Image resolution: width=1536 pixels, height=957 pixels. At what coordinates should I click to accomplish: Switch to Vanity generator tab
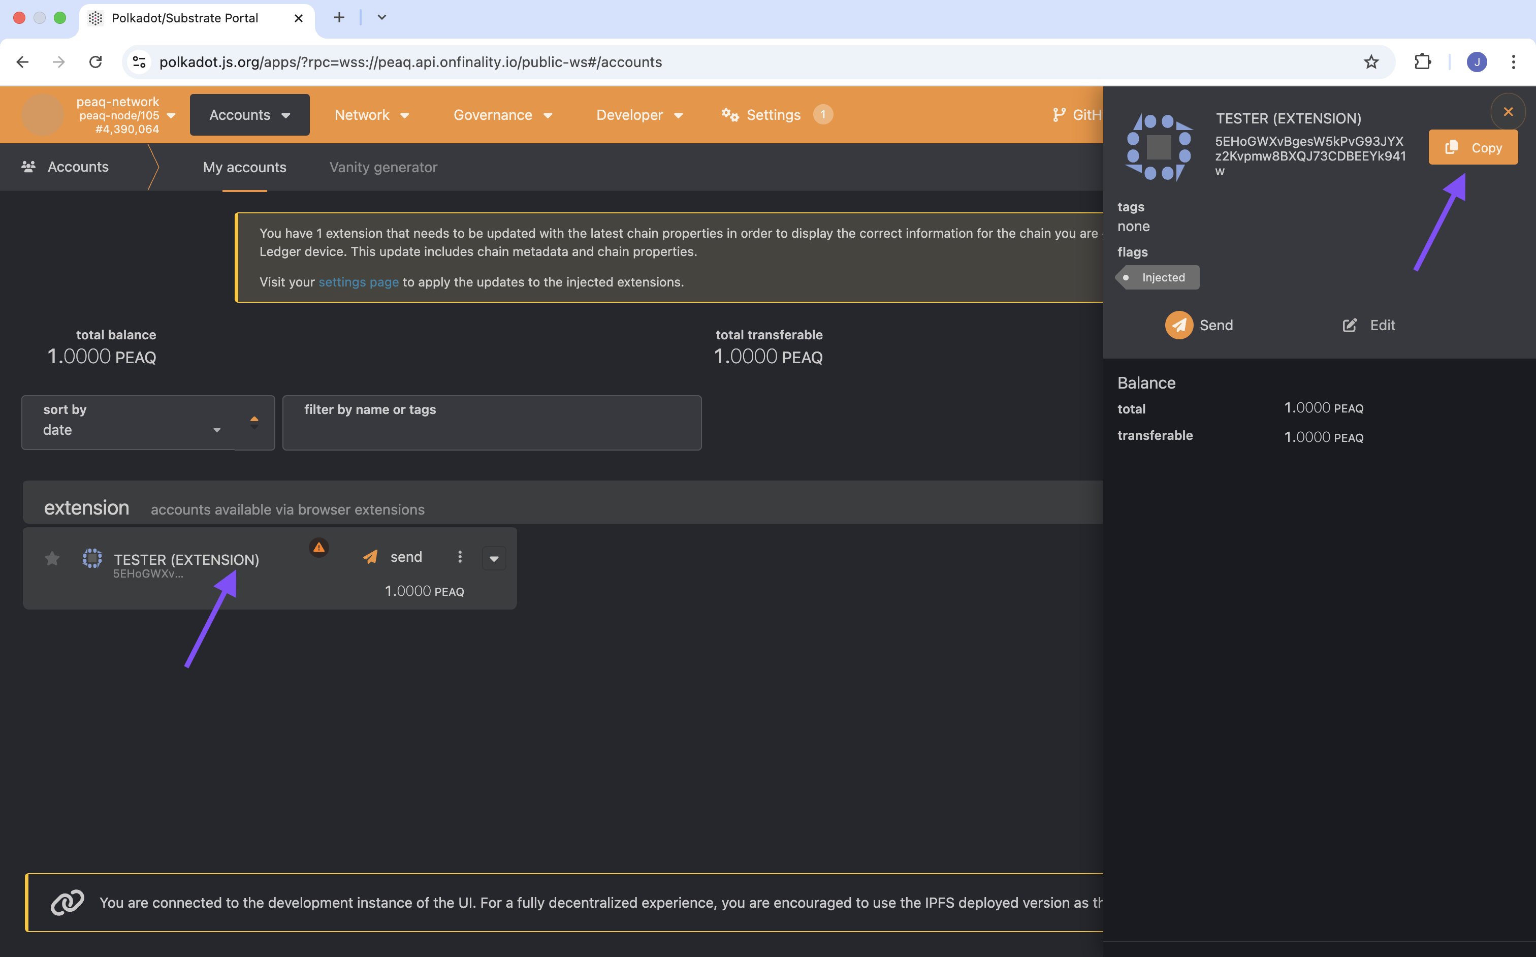pos(383,167)
